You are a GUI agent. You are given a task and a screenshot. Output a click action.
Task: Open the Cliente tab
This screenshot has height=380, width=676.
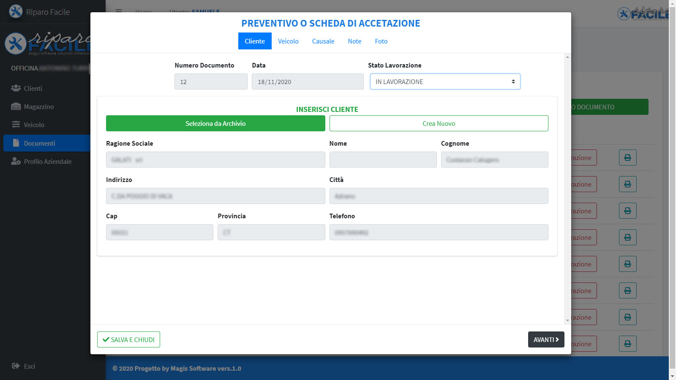(255, 41)
